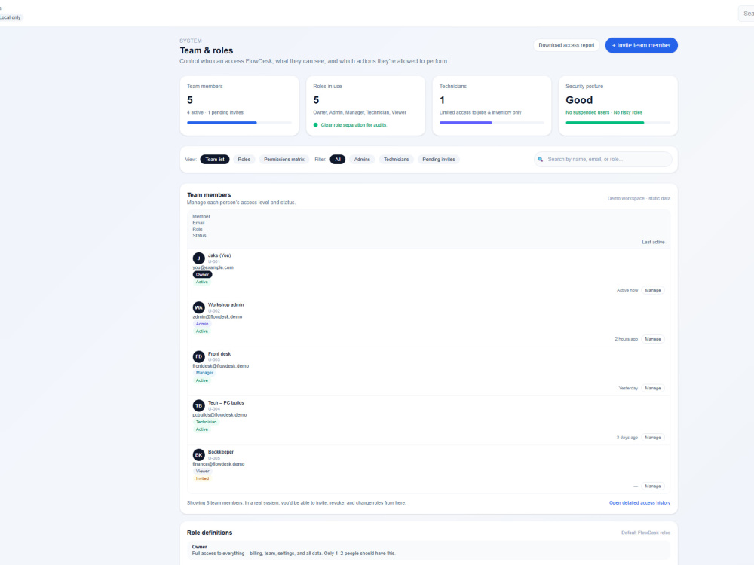Click admin@flowdesk.demo email
Screen dimensions: 754x565
click(x=217, y=317)
